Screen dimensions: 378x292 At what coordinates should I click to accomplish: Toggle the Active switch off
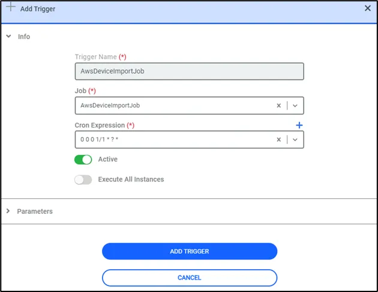point(83,159)
